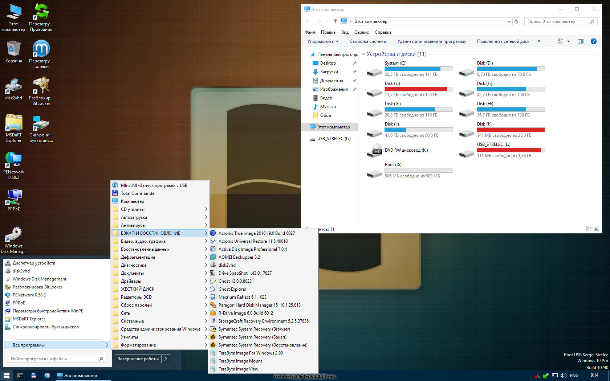Go up one level in Explorer
Image resolution: width=610 pixels, height=381 pixels.
click(x=335, y=21)
